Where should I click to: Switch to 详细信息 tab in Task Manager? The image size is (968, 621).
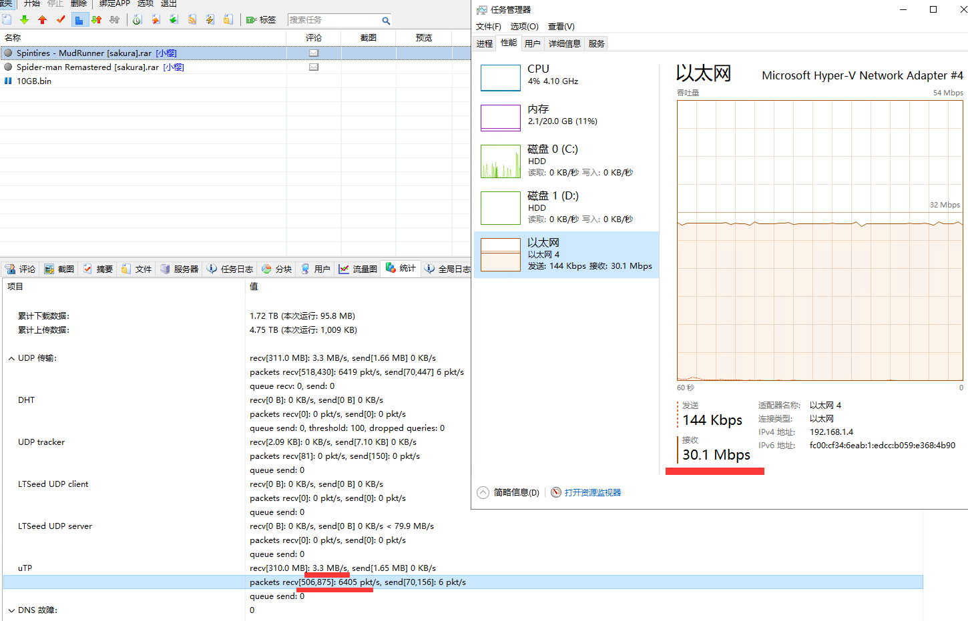(564, 44)
